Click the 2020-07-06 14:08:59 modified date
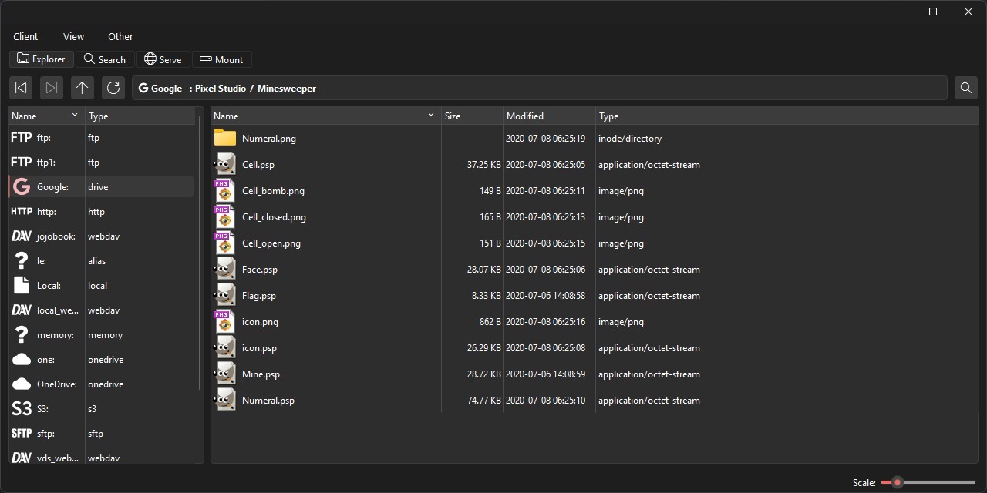 tap(545, 374)
